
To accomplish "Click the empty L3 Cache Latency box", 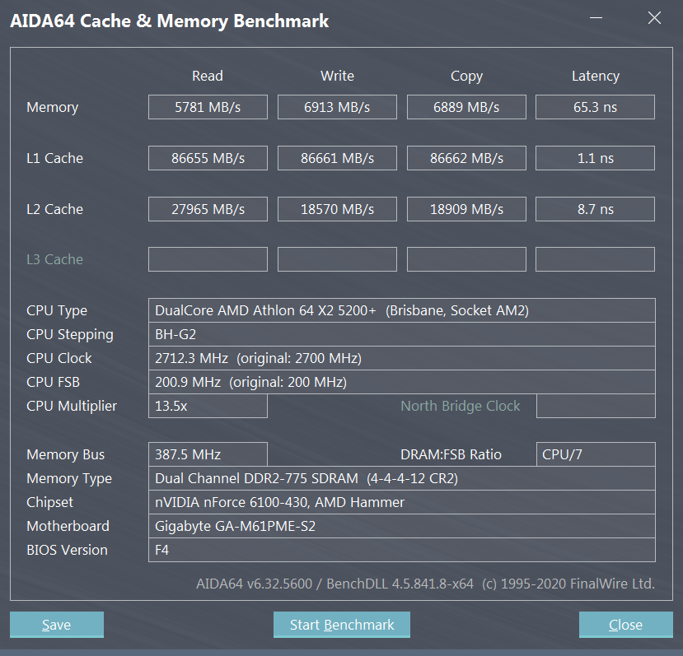I will tap(595, 259).
